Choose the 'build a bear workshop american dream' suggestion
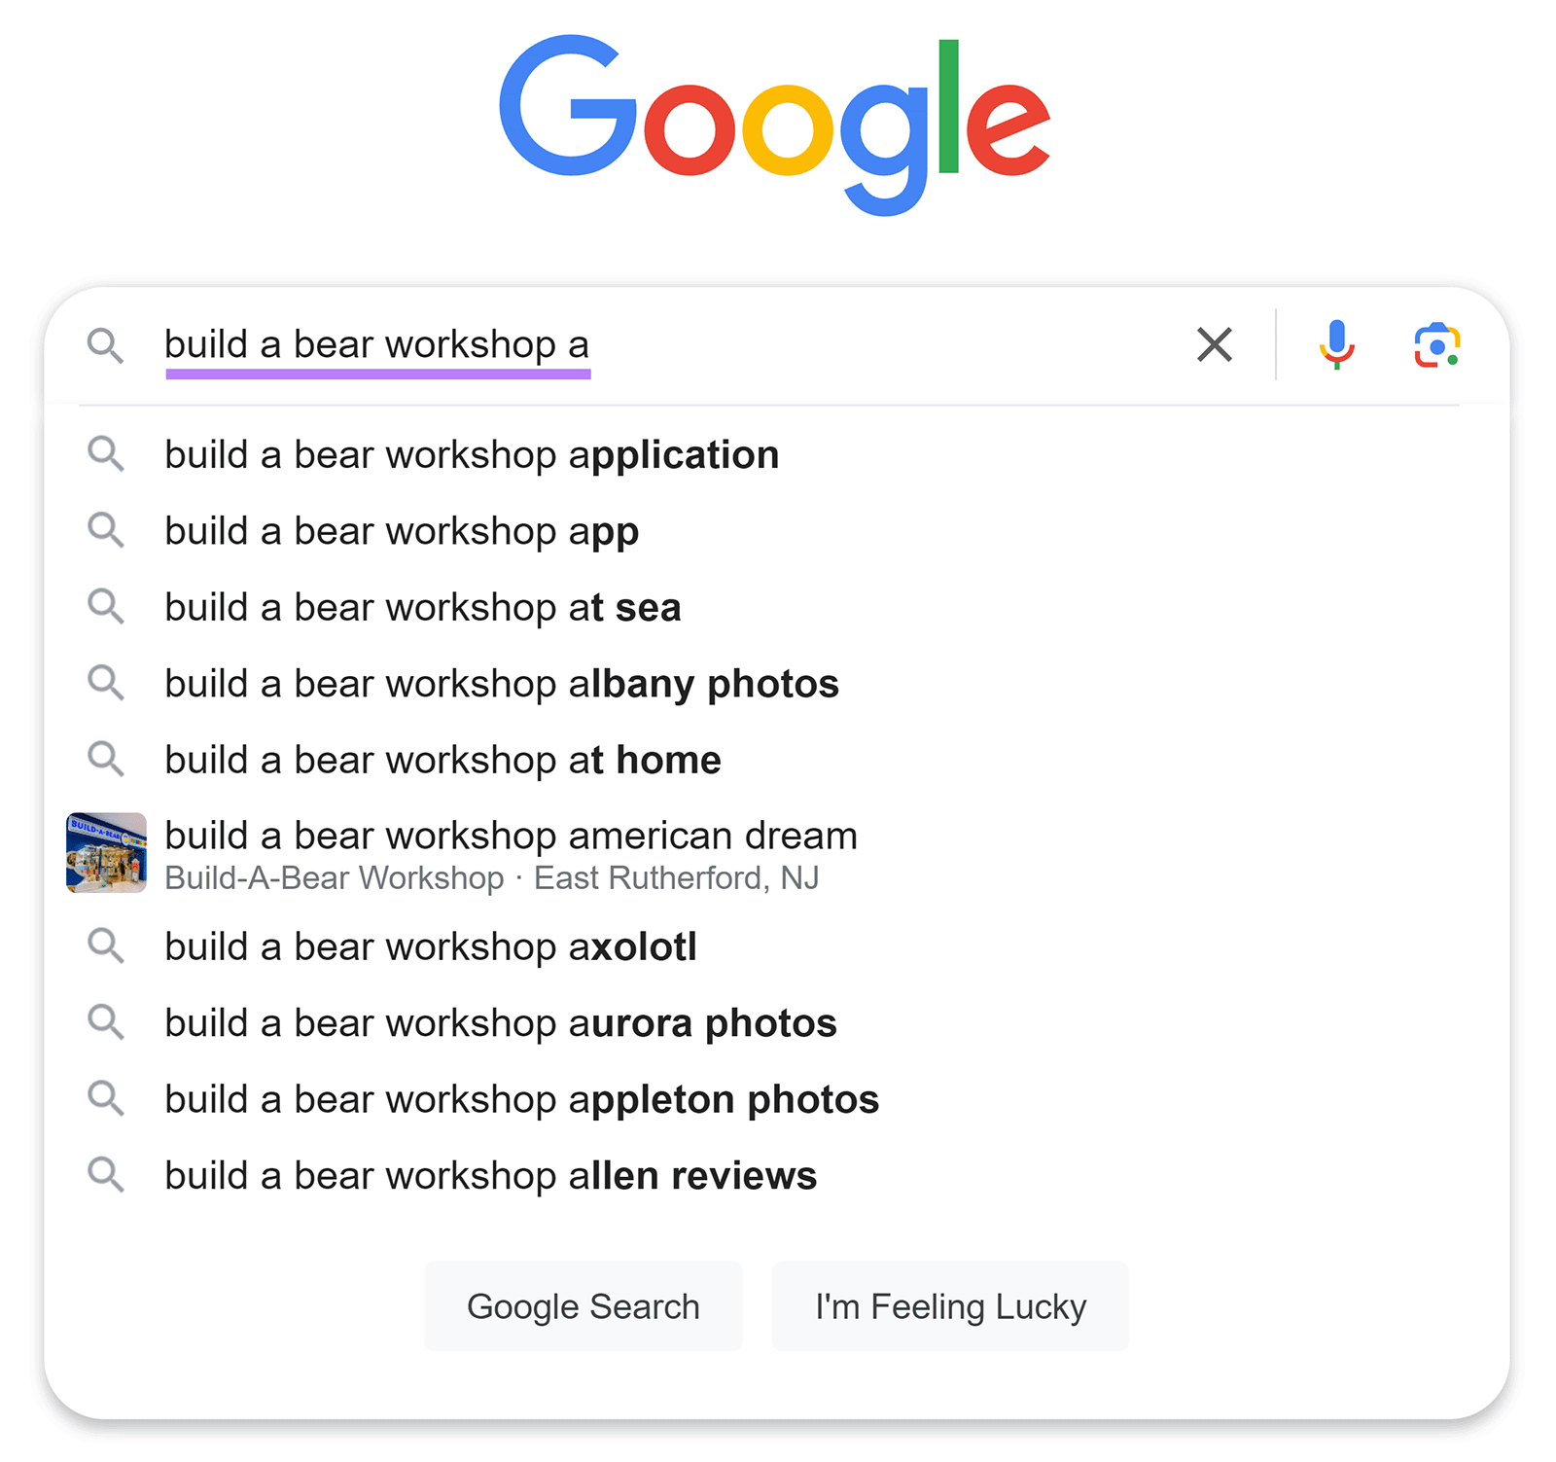The width and height of the screenshot is (1556, 1462). click(x=511, y=835)
